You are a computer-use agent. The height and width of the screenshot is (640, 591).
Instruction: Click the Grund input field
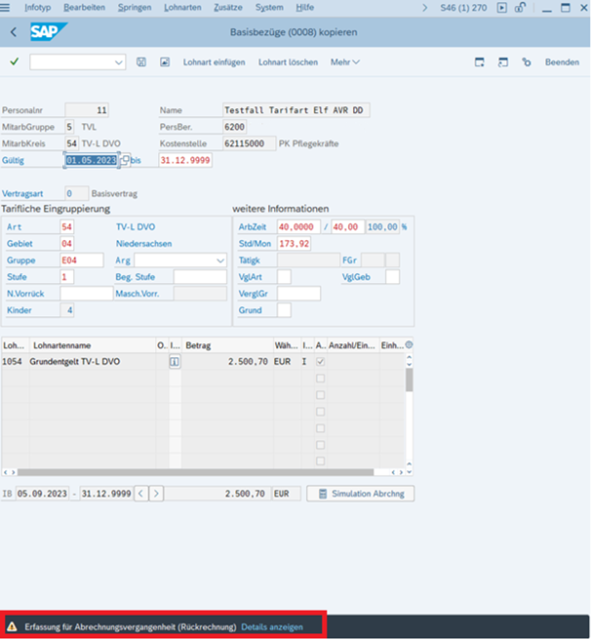284,310
